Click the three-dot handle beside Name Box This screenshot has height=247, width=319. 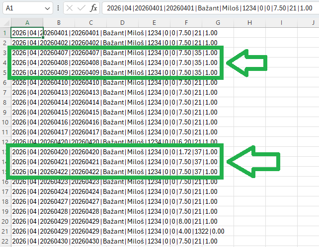click(58, 8)
